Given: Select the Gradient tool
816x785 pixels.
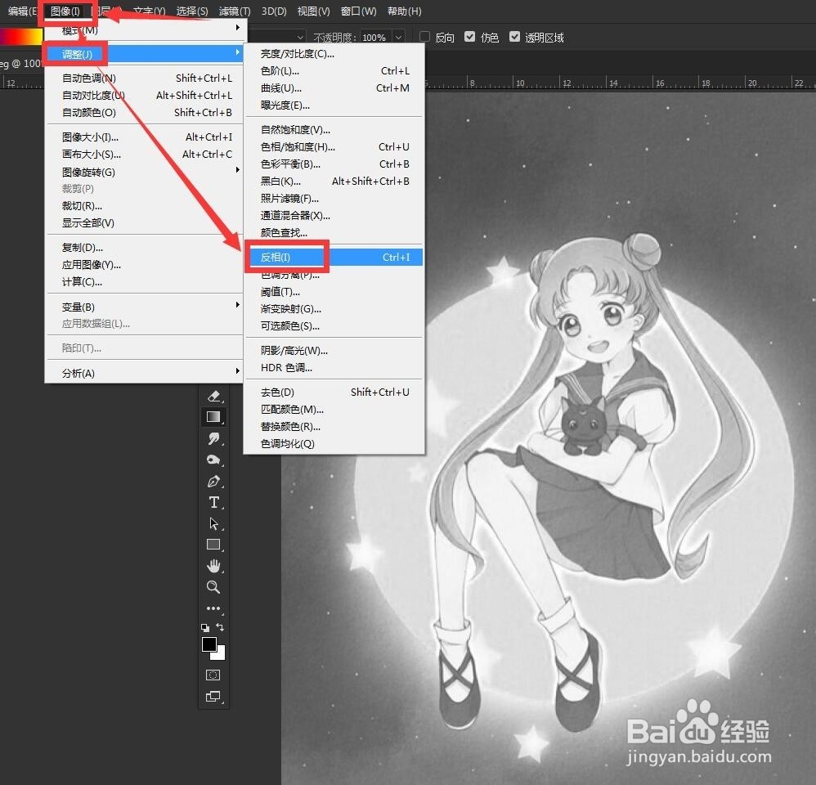Looking at the screenshot, I should (213, 417).
